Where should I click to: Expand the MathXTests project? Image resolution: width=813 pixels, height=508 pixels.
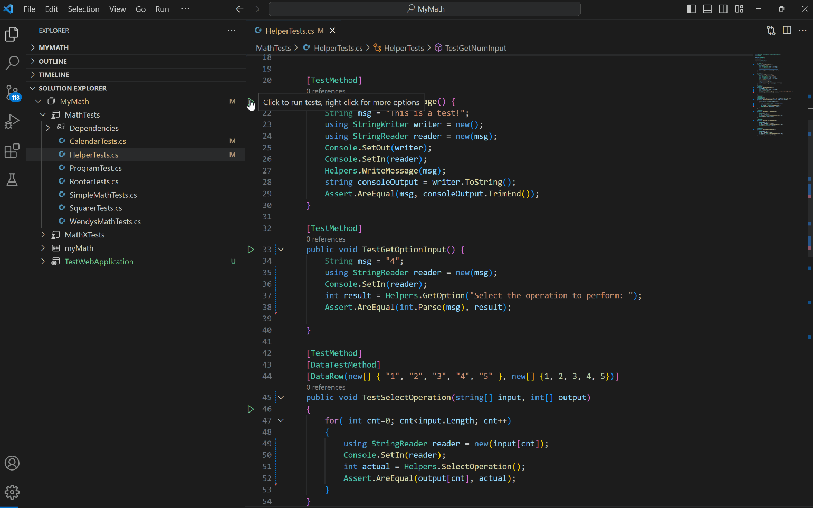pos(43,234)
